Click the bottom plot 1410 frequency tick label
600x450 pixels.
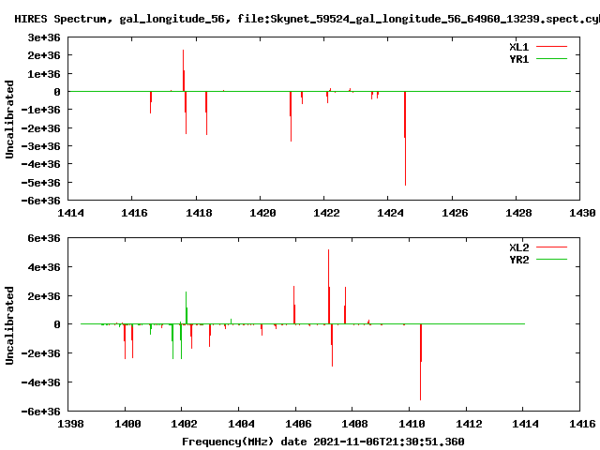(x=412, y=424)
